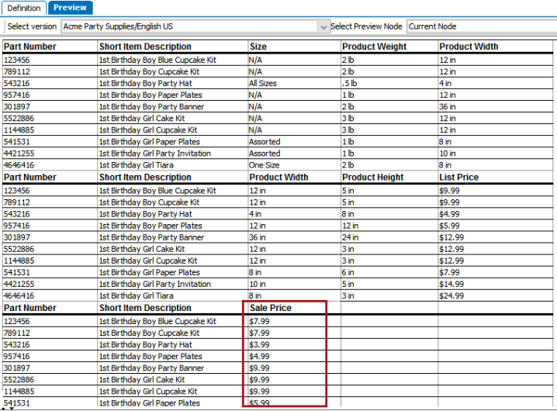Click the List Price column header

(x=458, y=178)
